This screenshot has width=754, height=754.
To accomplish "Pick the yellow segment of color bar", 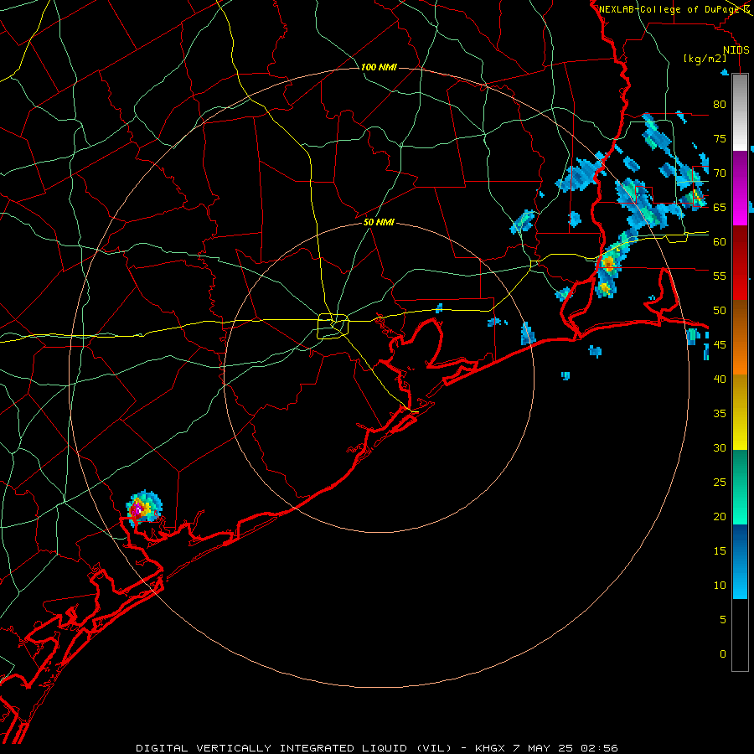I will tap(740, 412).
